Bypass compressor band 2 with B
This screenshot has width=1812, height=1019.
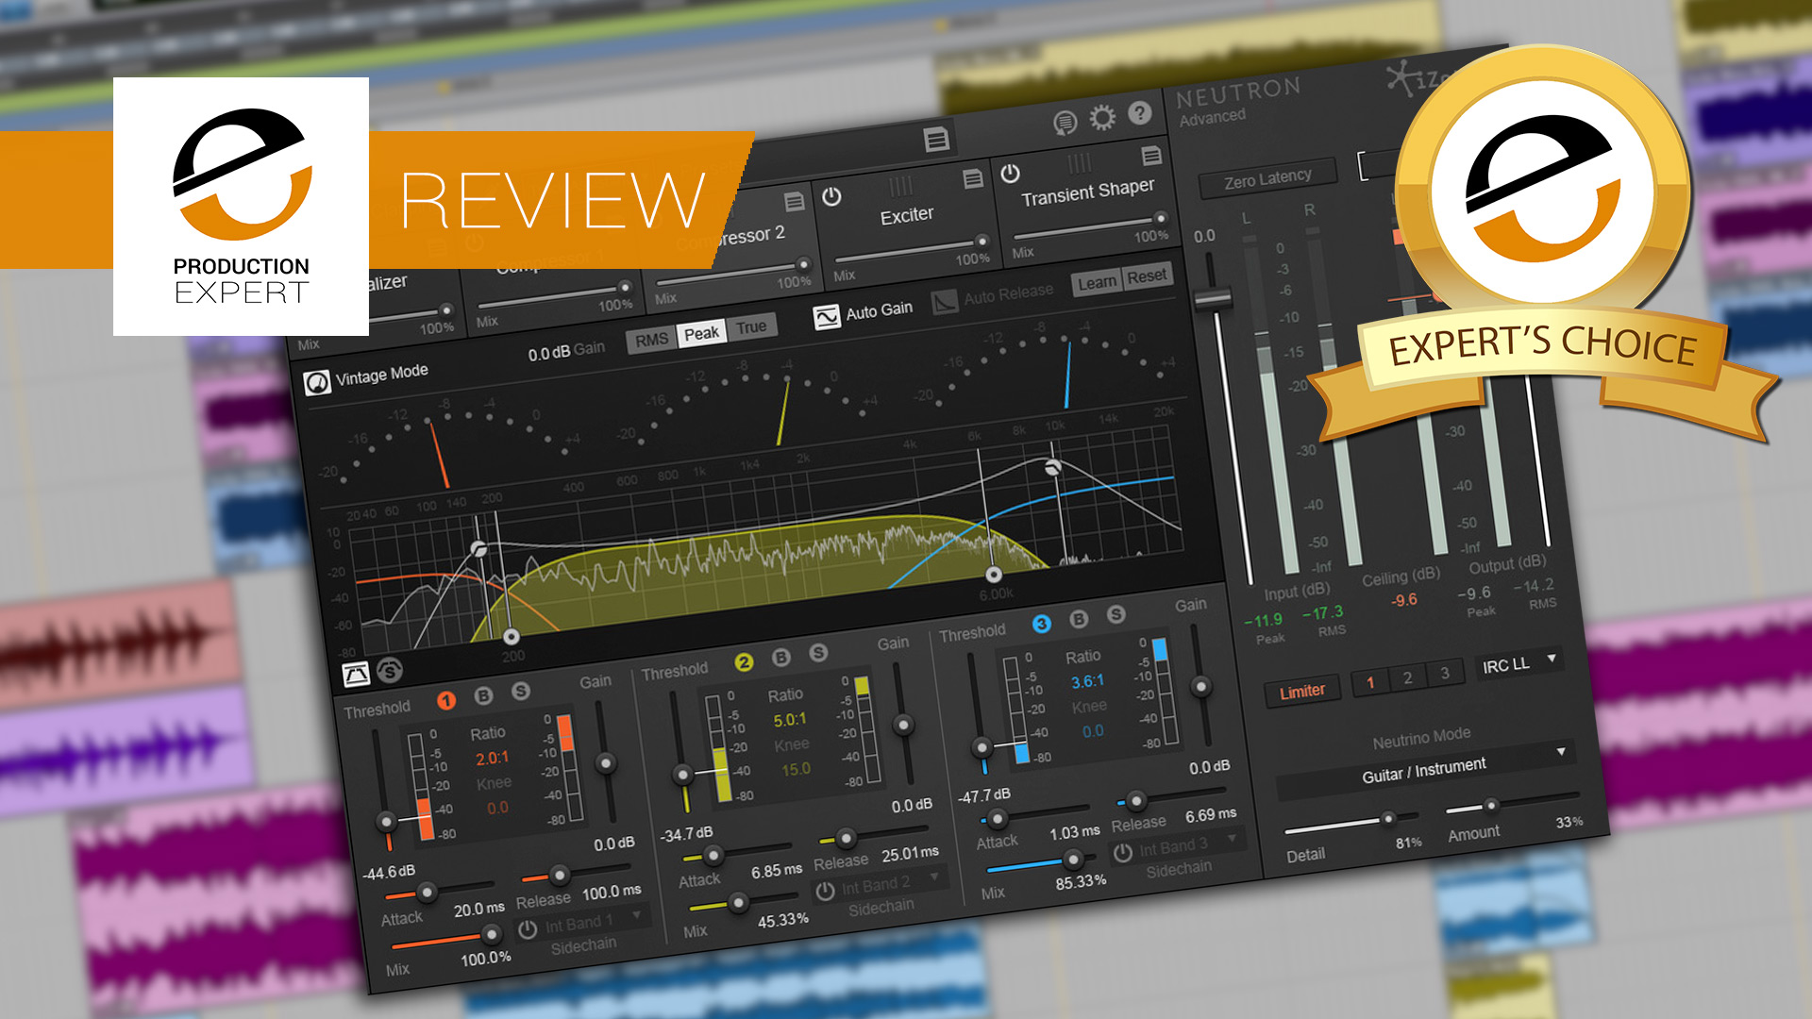781,657
